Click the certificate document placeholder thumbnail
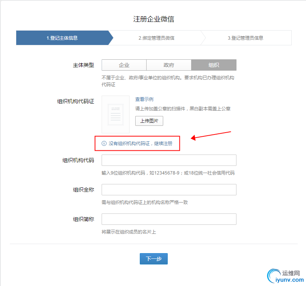 (x=116, y=114)
